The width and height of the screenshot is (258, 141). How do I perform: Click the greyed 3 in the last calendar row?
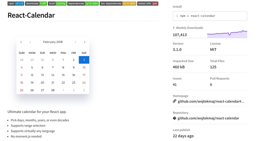(84, 90)
